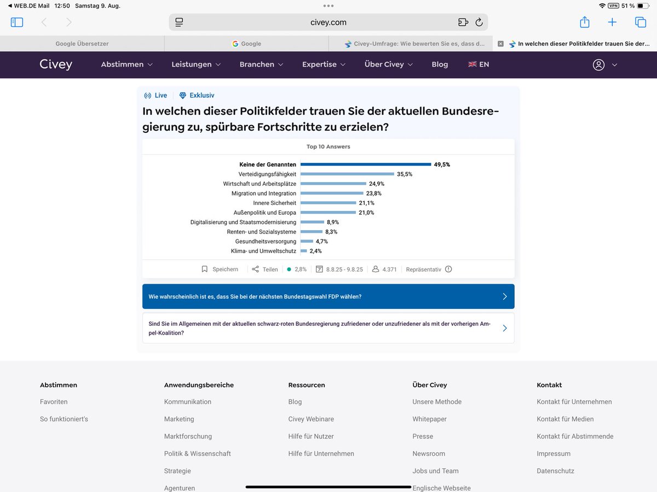Go forward with the forward arrow

(x=68, y=22)
